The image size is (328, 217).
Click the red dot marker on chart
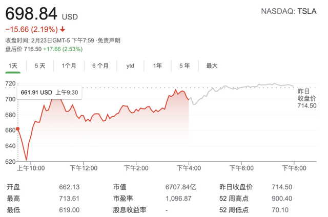[18, 129]
